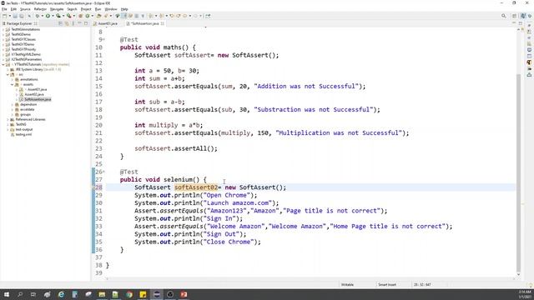
Task: Click the Smart Insert status entry
Action: (x=387, y=284)
